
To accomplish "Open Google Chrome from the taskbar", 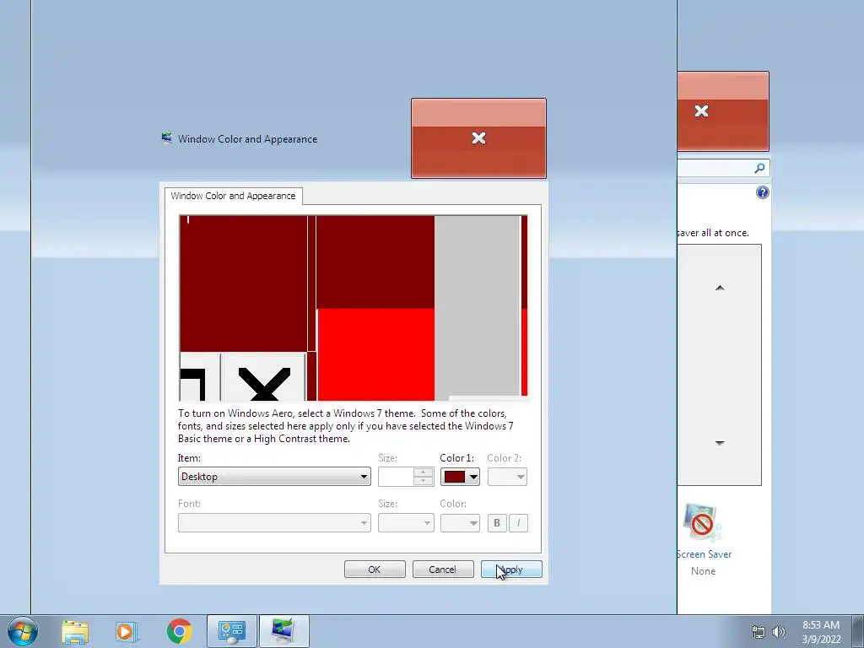I will tap(179, 631).
